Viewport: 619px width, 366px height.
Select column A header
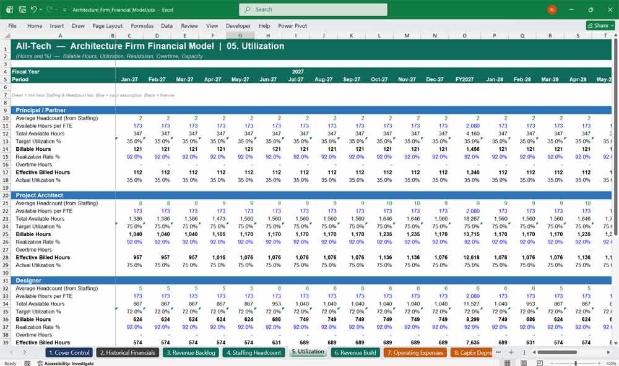(61, 35)
